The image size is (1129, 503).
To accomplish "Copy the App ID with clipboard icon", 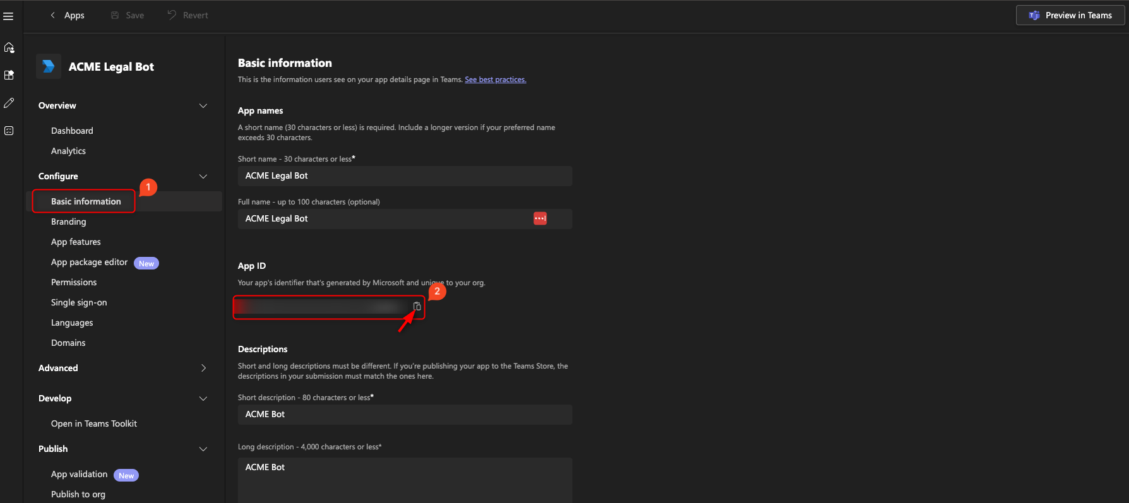I will coord(417,307).
